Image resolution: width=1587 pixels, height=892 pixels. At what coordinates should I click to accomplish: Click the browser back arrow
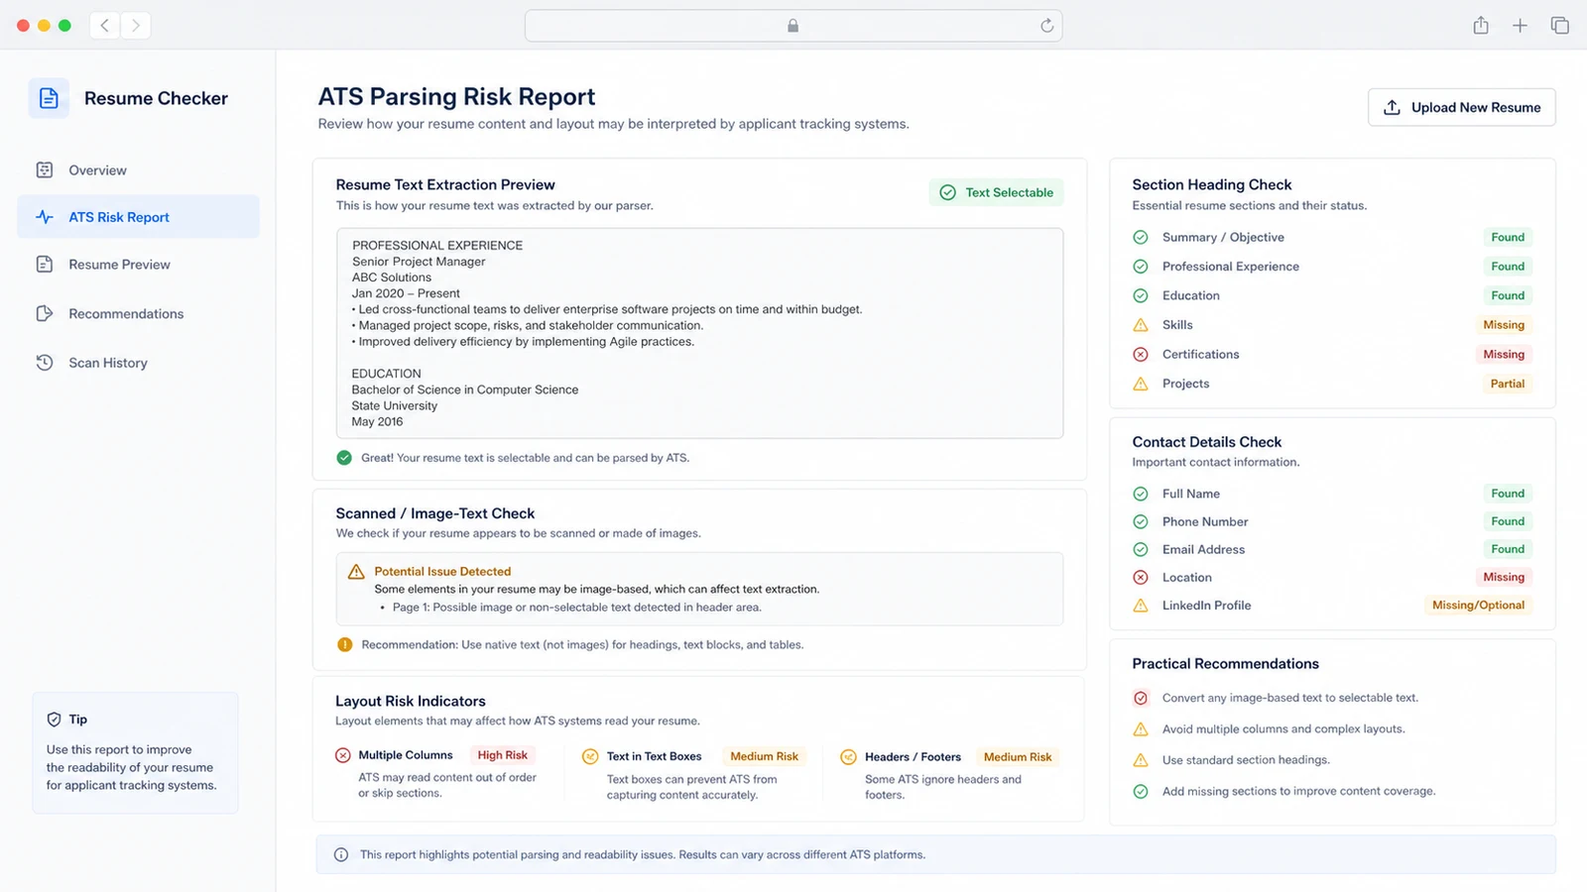tap(104, 25)
